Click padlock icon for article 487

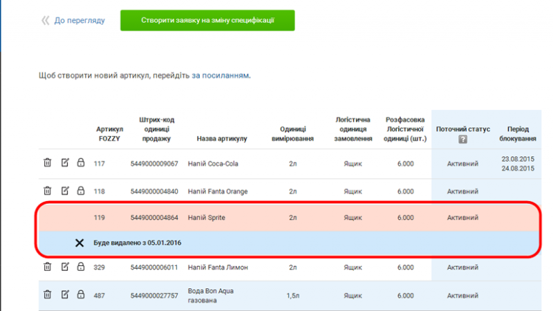tap(80, 295)
